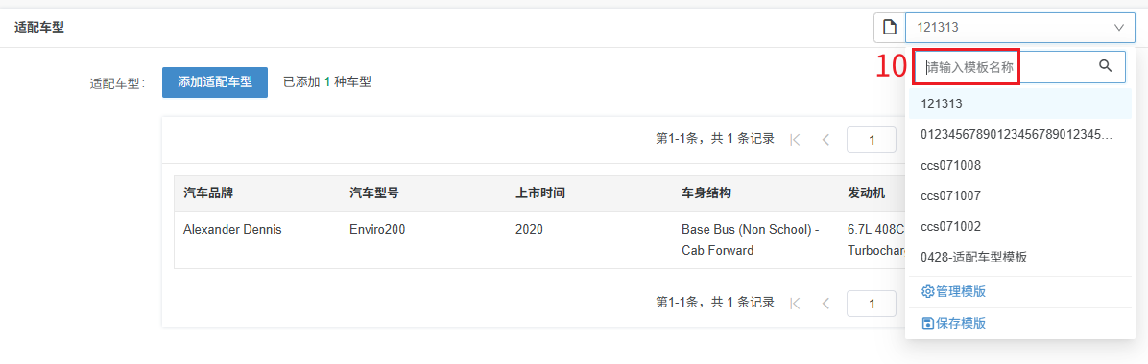Click the save disk icon next to 保存模版
The width and height of the screenshot is (1148, 364).
pos(927,323)
